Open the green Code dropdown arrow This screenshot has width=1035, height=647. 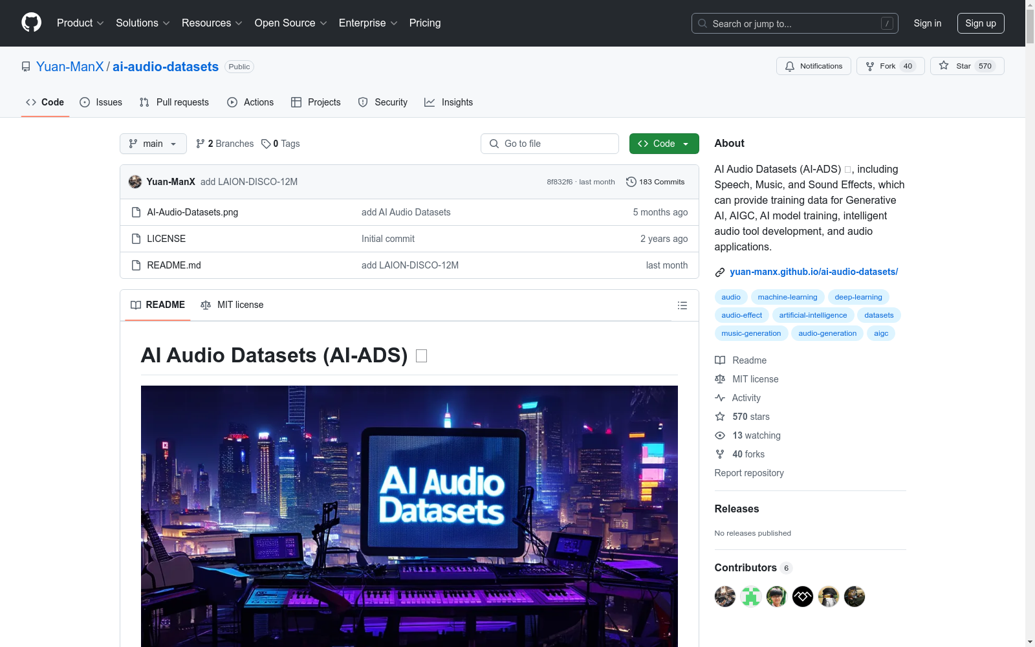(x=685, y=144)
